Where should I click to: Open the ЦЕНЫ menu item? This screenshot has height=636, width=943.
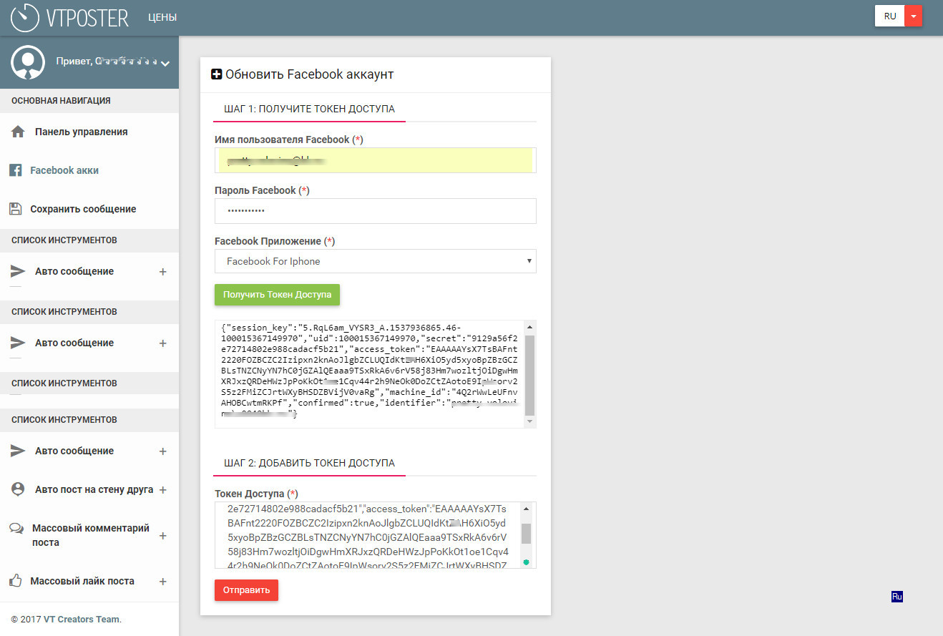[162, 17]
